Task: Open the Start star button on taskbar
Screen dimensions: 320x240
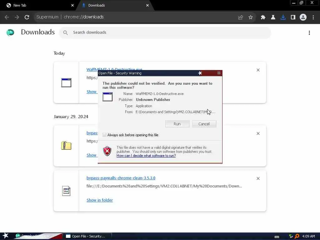Action: pos(6,236)
